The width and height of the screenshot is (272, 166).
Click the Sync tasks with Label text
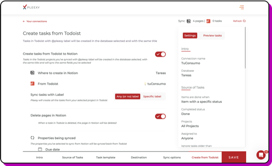pyautogui.click(x=47, y=95)
